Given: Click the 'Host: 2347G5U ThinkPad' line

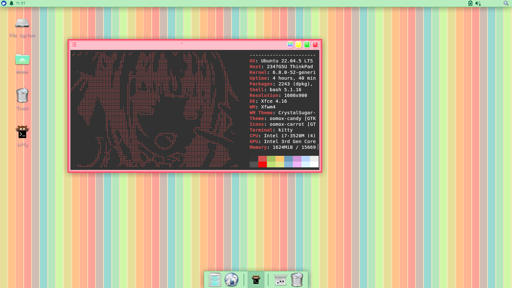Looking at the screenshot, I should (x=281, y=67).
